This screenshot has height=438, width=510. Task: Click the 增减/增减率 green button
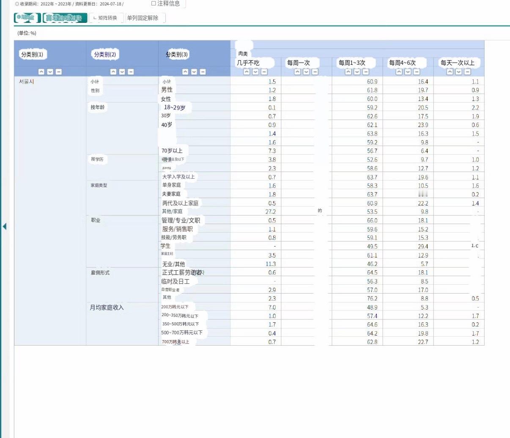[65, 18]
